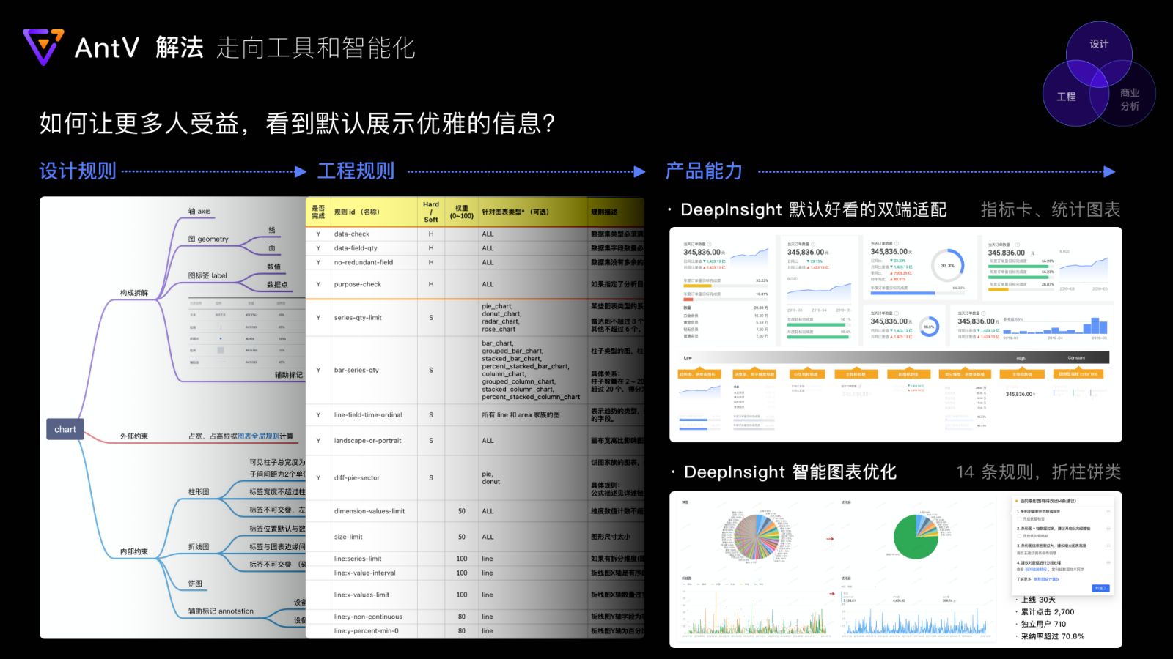Select the line:y-non-continuous rule cell
1173x659 pixels.
[374, 617]
